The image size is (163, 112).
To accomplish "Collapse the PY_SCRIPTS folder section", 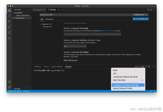I will 13,13.
